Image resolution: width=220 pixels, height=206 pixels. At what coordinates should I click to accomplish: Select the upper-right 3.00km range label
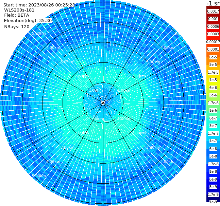point(153,62)
